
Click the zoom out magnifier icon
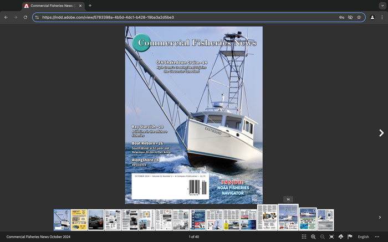tap(322, 236)
